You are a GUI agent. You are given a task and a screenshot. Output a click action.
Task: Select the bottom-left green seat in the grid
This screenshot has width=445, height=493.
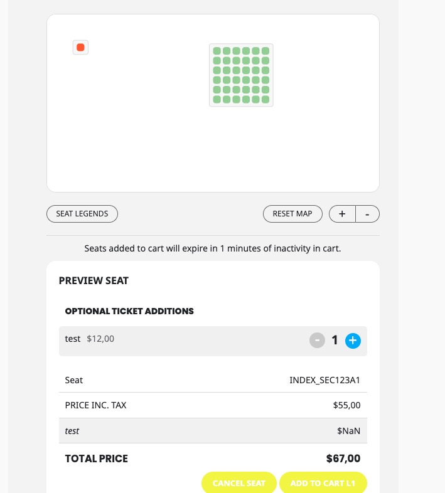point(217,99)
